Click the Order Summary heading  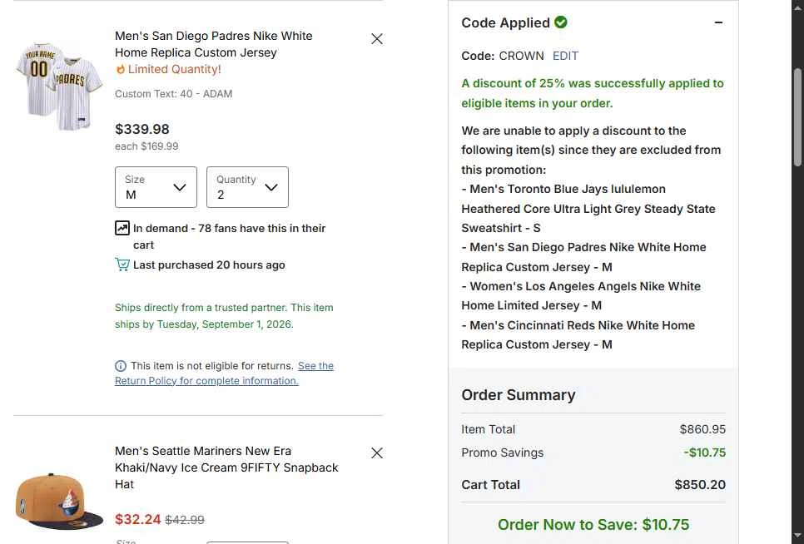[x=519, y=395]
